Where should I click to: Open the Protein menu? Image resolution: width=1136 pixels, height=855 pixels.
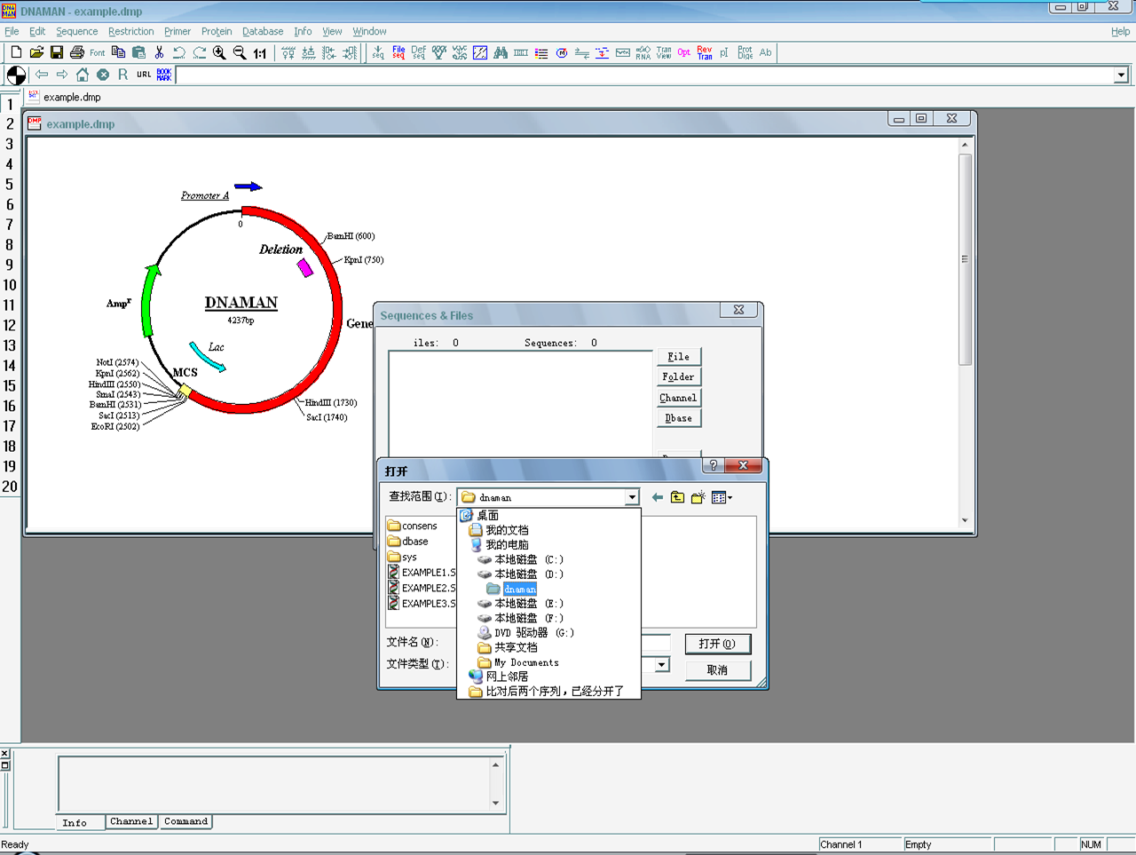(217, 31)
